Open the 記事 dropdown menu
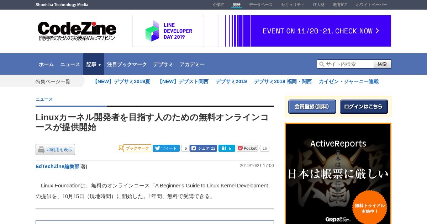This screenshot has width=427, height=224. (x=94, y=64)
